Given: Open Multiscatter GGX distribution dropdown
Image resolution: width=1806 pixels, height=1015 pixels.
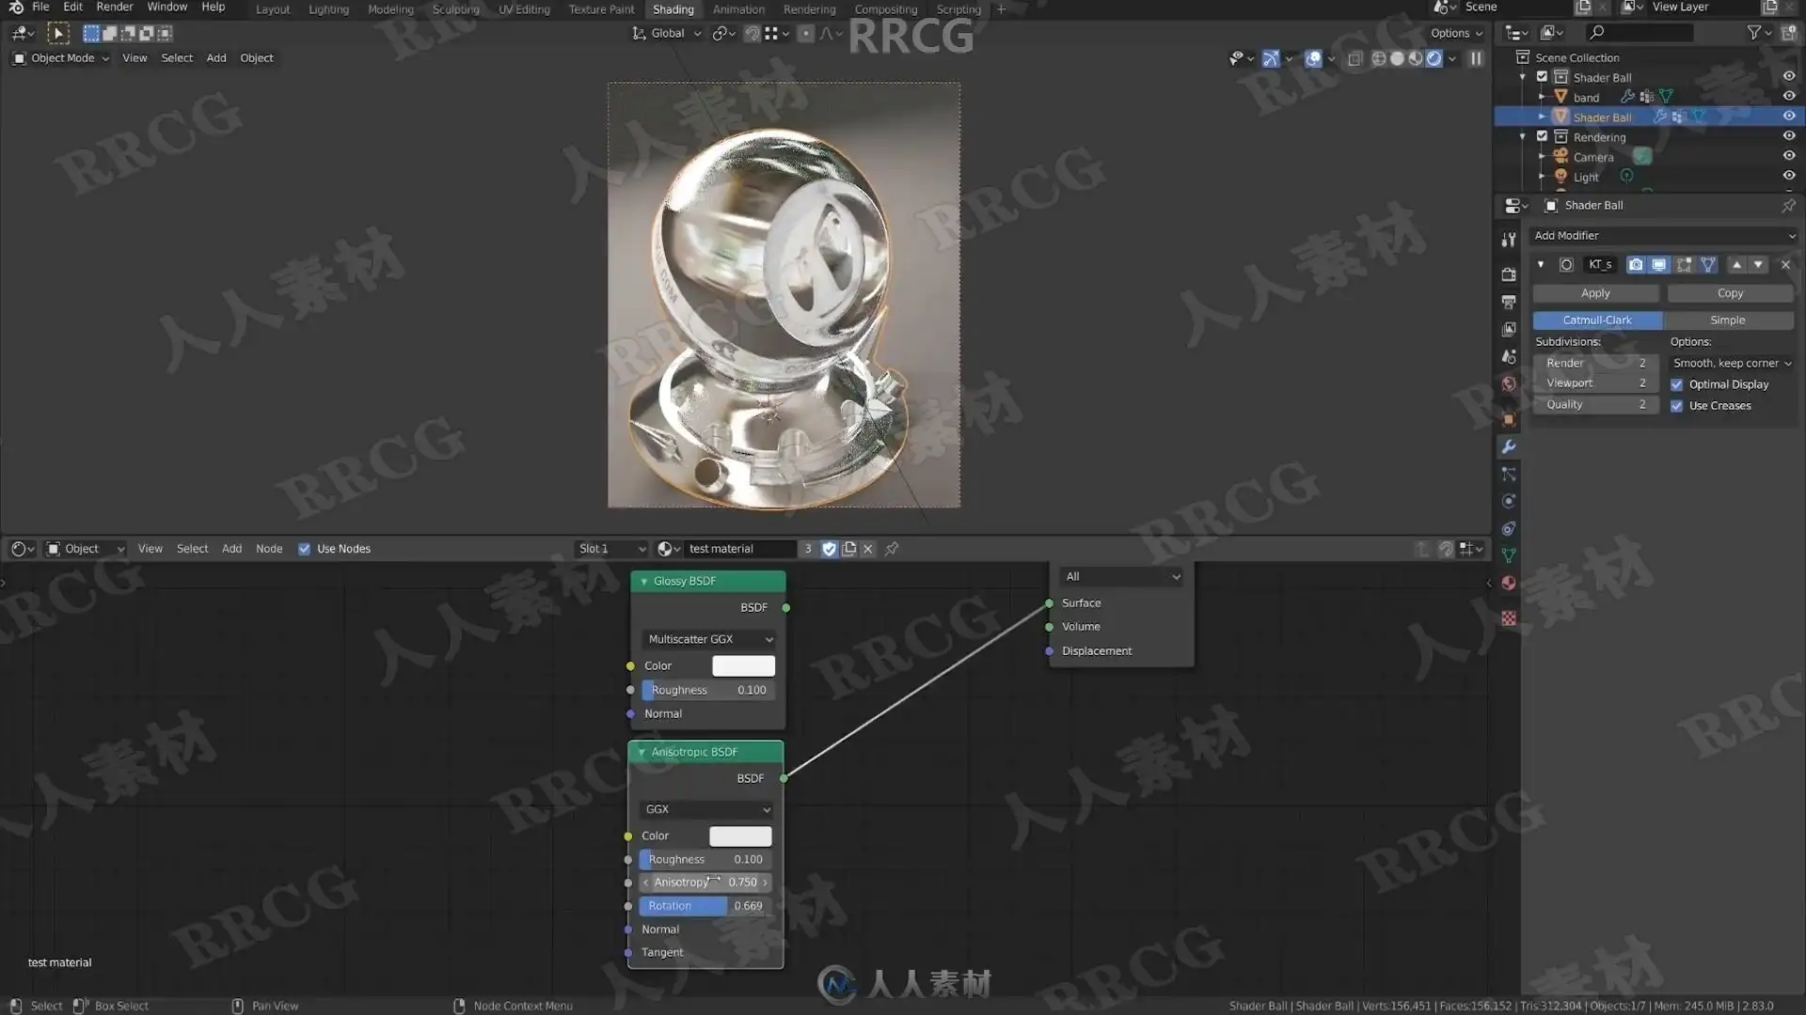Looking at the screenshot, I should [x=709, y=639].
